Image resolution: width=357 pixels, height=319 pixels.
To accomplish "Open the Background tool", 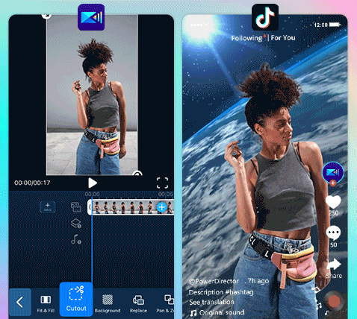I will (108, 303).
